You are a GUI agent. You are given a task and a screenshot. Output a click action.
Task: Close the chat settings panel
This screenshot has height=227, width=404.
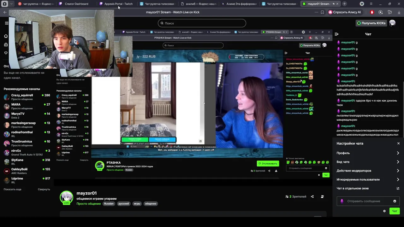point(398,143)
